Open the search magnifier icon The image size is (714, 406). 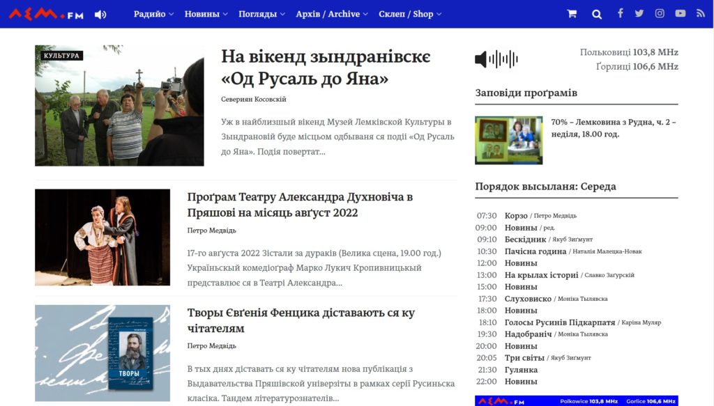coord(597,14)
